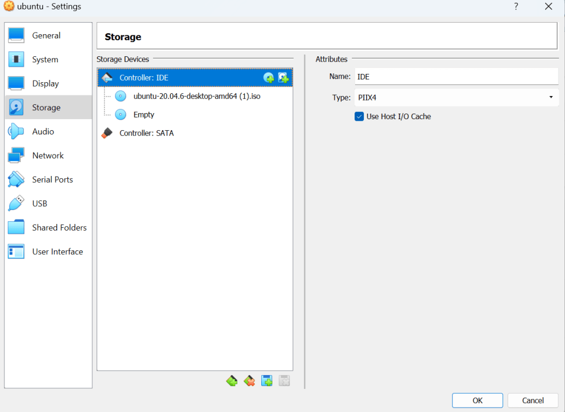Open the controller Type dropdown showing PIIX4

coord(456,98)
